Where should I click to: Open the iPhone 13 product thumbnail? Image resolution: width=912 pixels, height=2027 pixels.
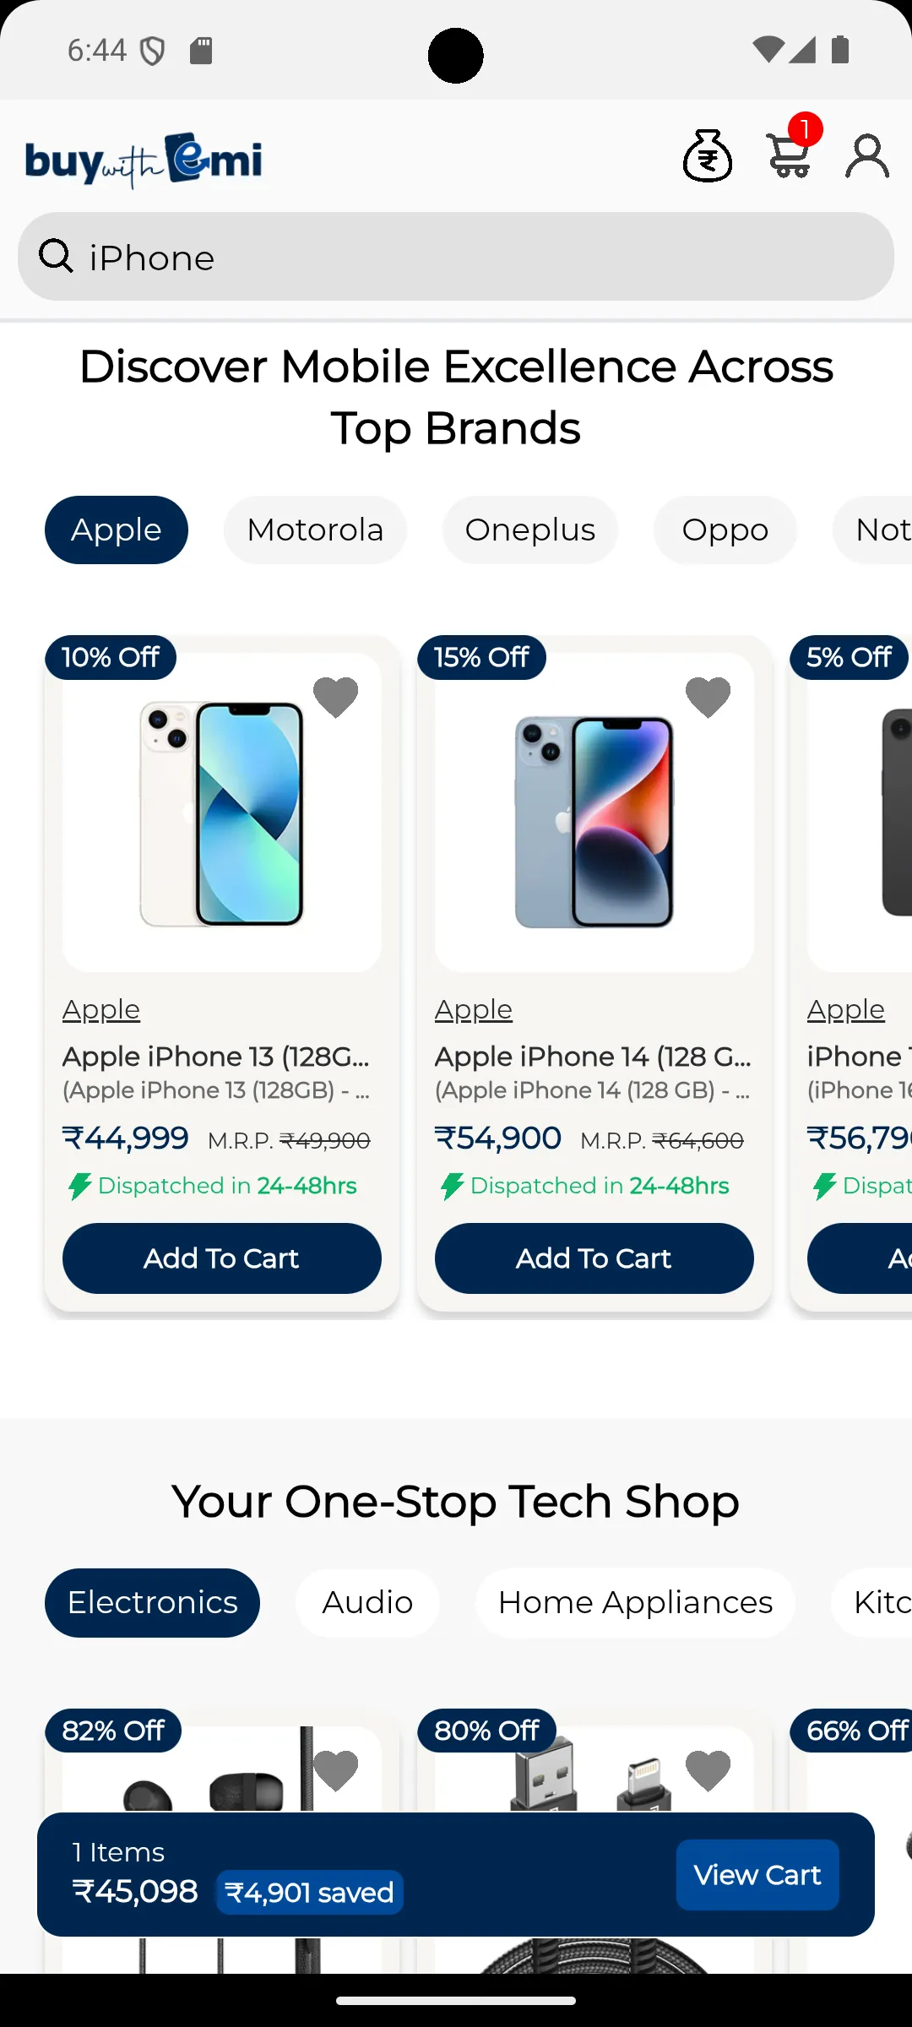pyautogui.click(x=221, y=811)
